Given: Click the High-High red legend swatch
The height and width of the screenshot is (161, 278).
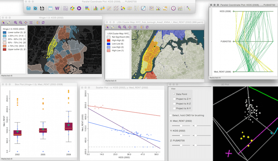Looking at the screenshot, I should click(x=108, y=41).
